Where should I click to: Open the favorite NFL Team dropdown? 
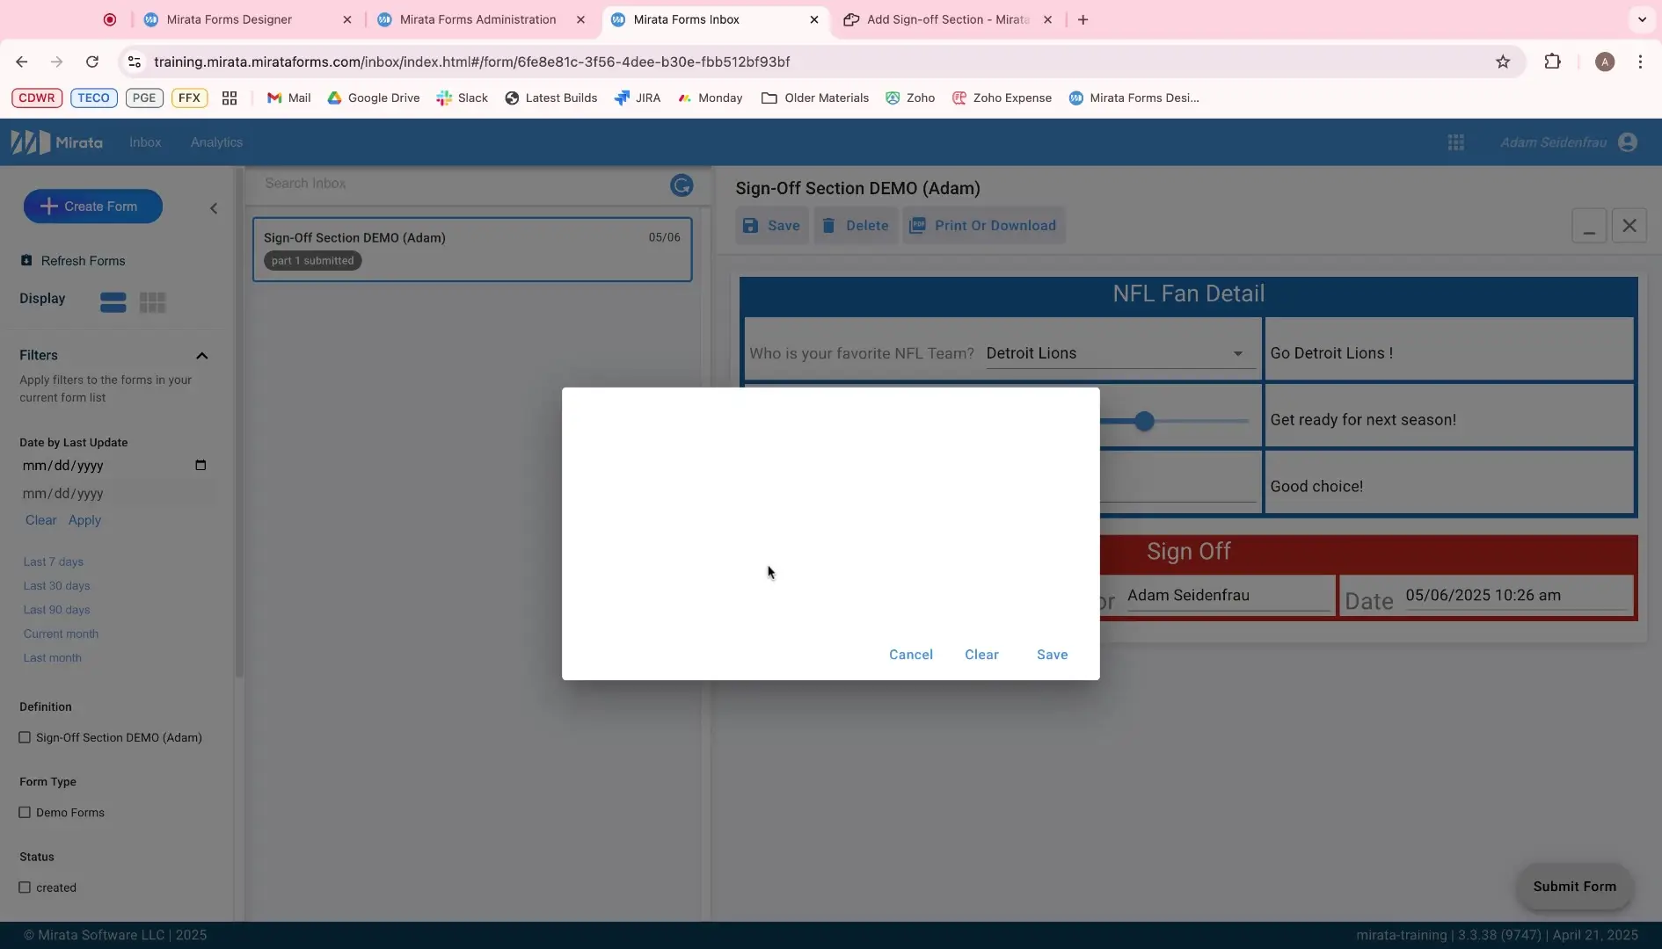click(1238, 353)
